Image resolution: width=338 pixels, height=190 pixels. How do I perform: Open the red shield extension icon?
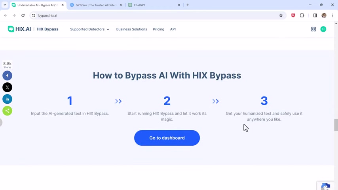293,15
